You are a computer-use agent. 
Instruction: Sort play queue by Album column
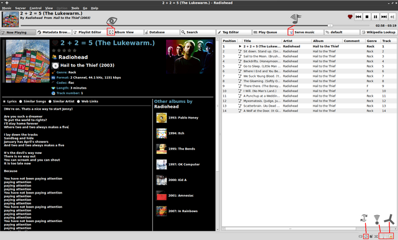(327, 41)
